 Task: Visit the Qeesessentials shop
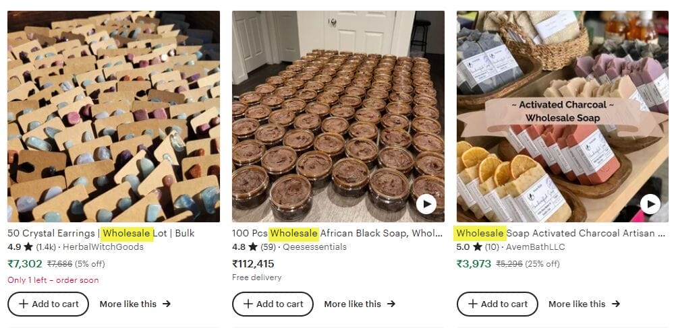pos(314,247)
